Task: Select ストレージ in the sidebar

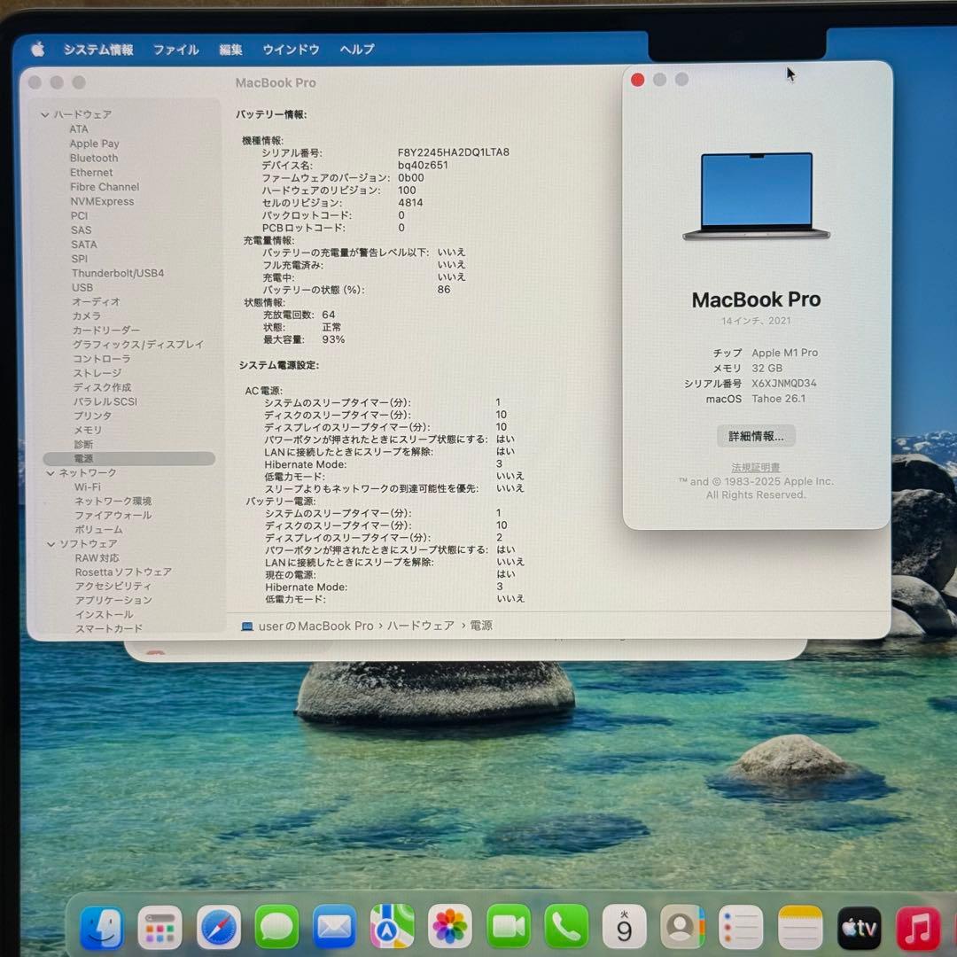Action: pos(97,373)
